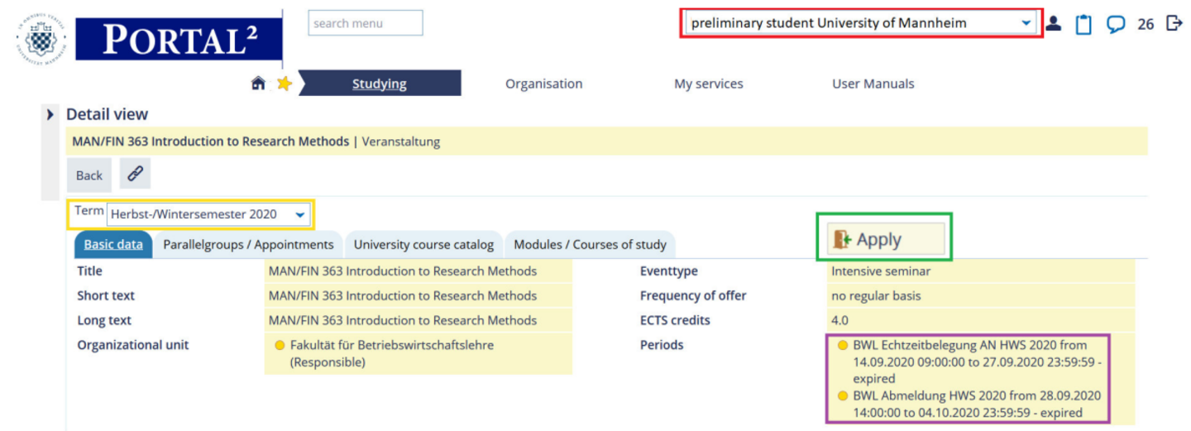The height and width of the screenshot is (431, 1191).
Task: Click the Back button
Action: [x=89, y=175]
